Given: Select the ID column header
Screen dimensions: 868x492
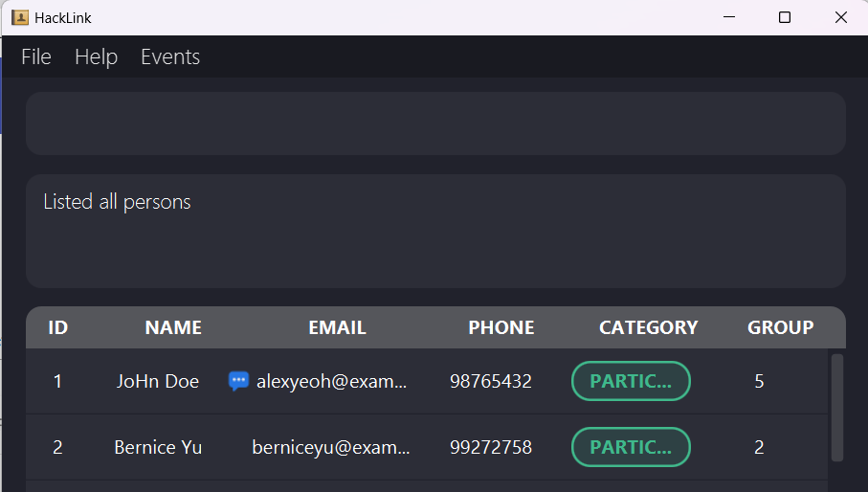Looking at the screenshot, I should pyautogui.click(x=58, y=327).
